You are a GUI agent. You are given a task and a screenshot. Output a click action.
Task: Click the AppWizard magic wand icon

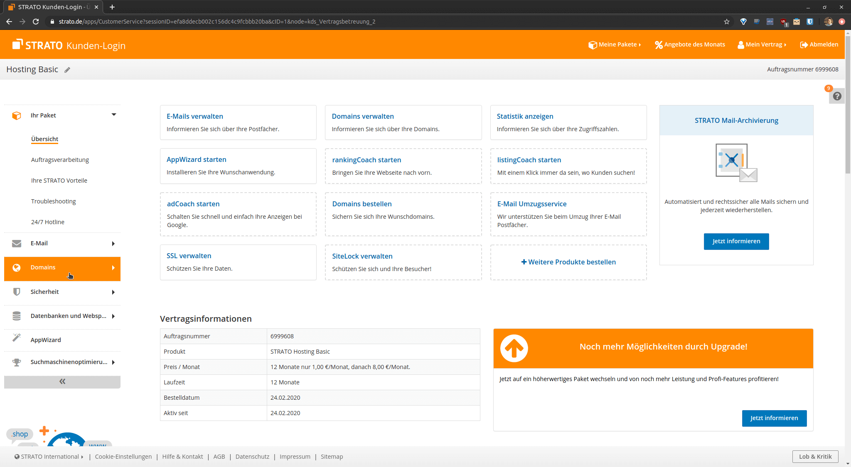(17, 337)
